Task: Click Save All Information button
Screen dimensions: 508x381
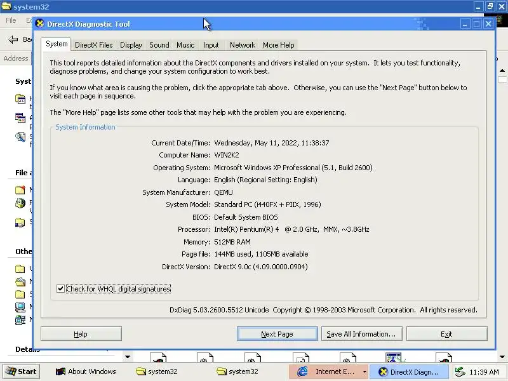Action: 361,334
